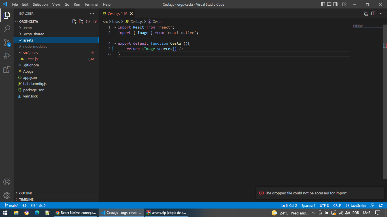Click the New Folder icon in Explorer
The image size is (387, 217).
tap(81, 21)
